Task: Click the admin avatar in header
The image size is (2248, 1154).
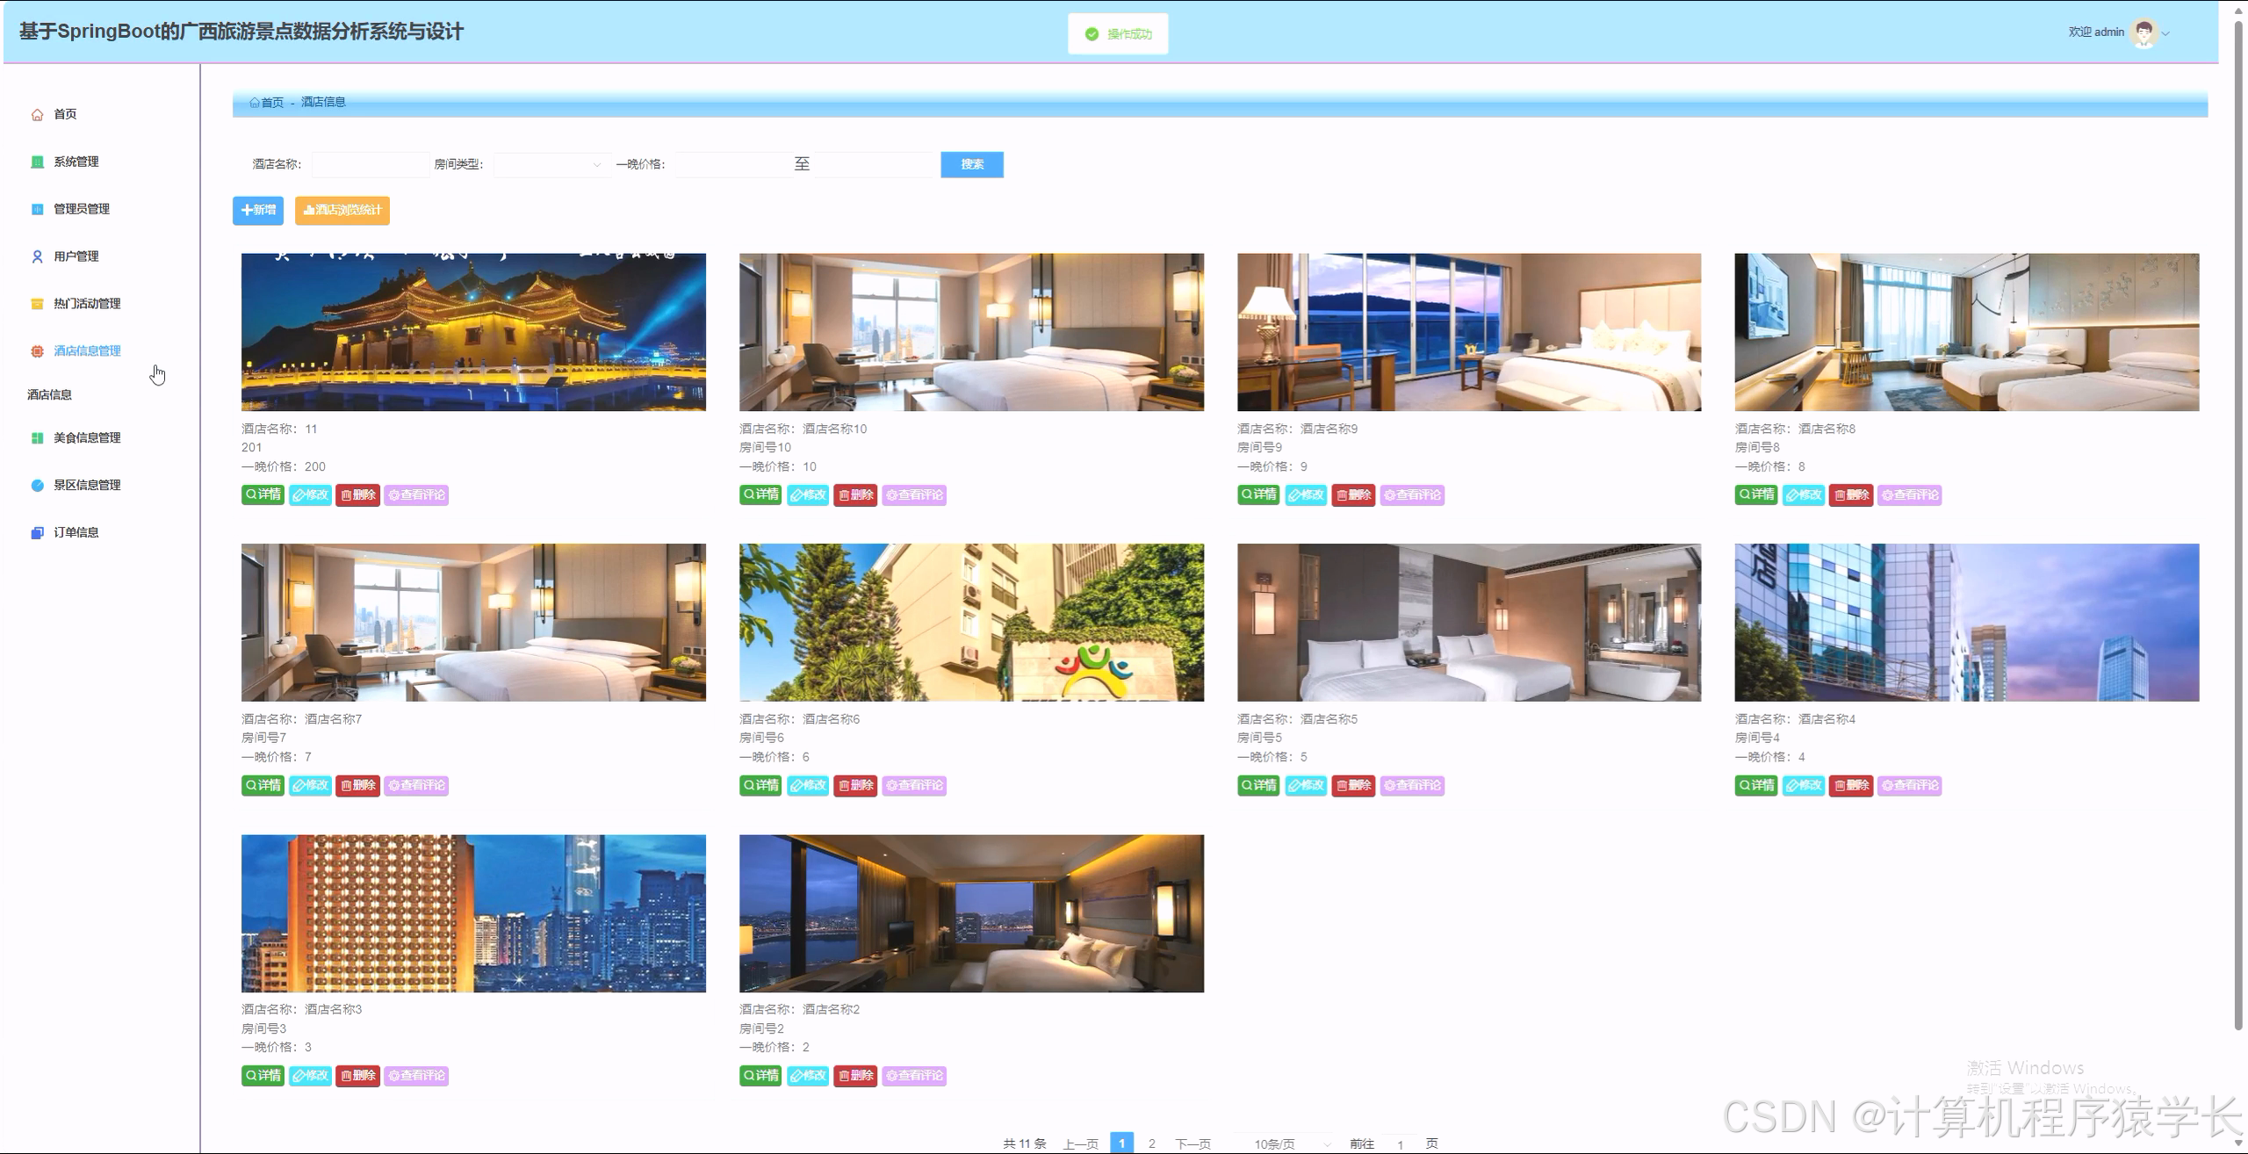Action: tap(2144, 32)
